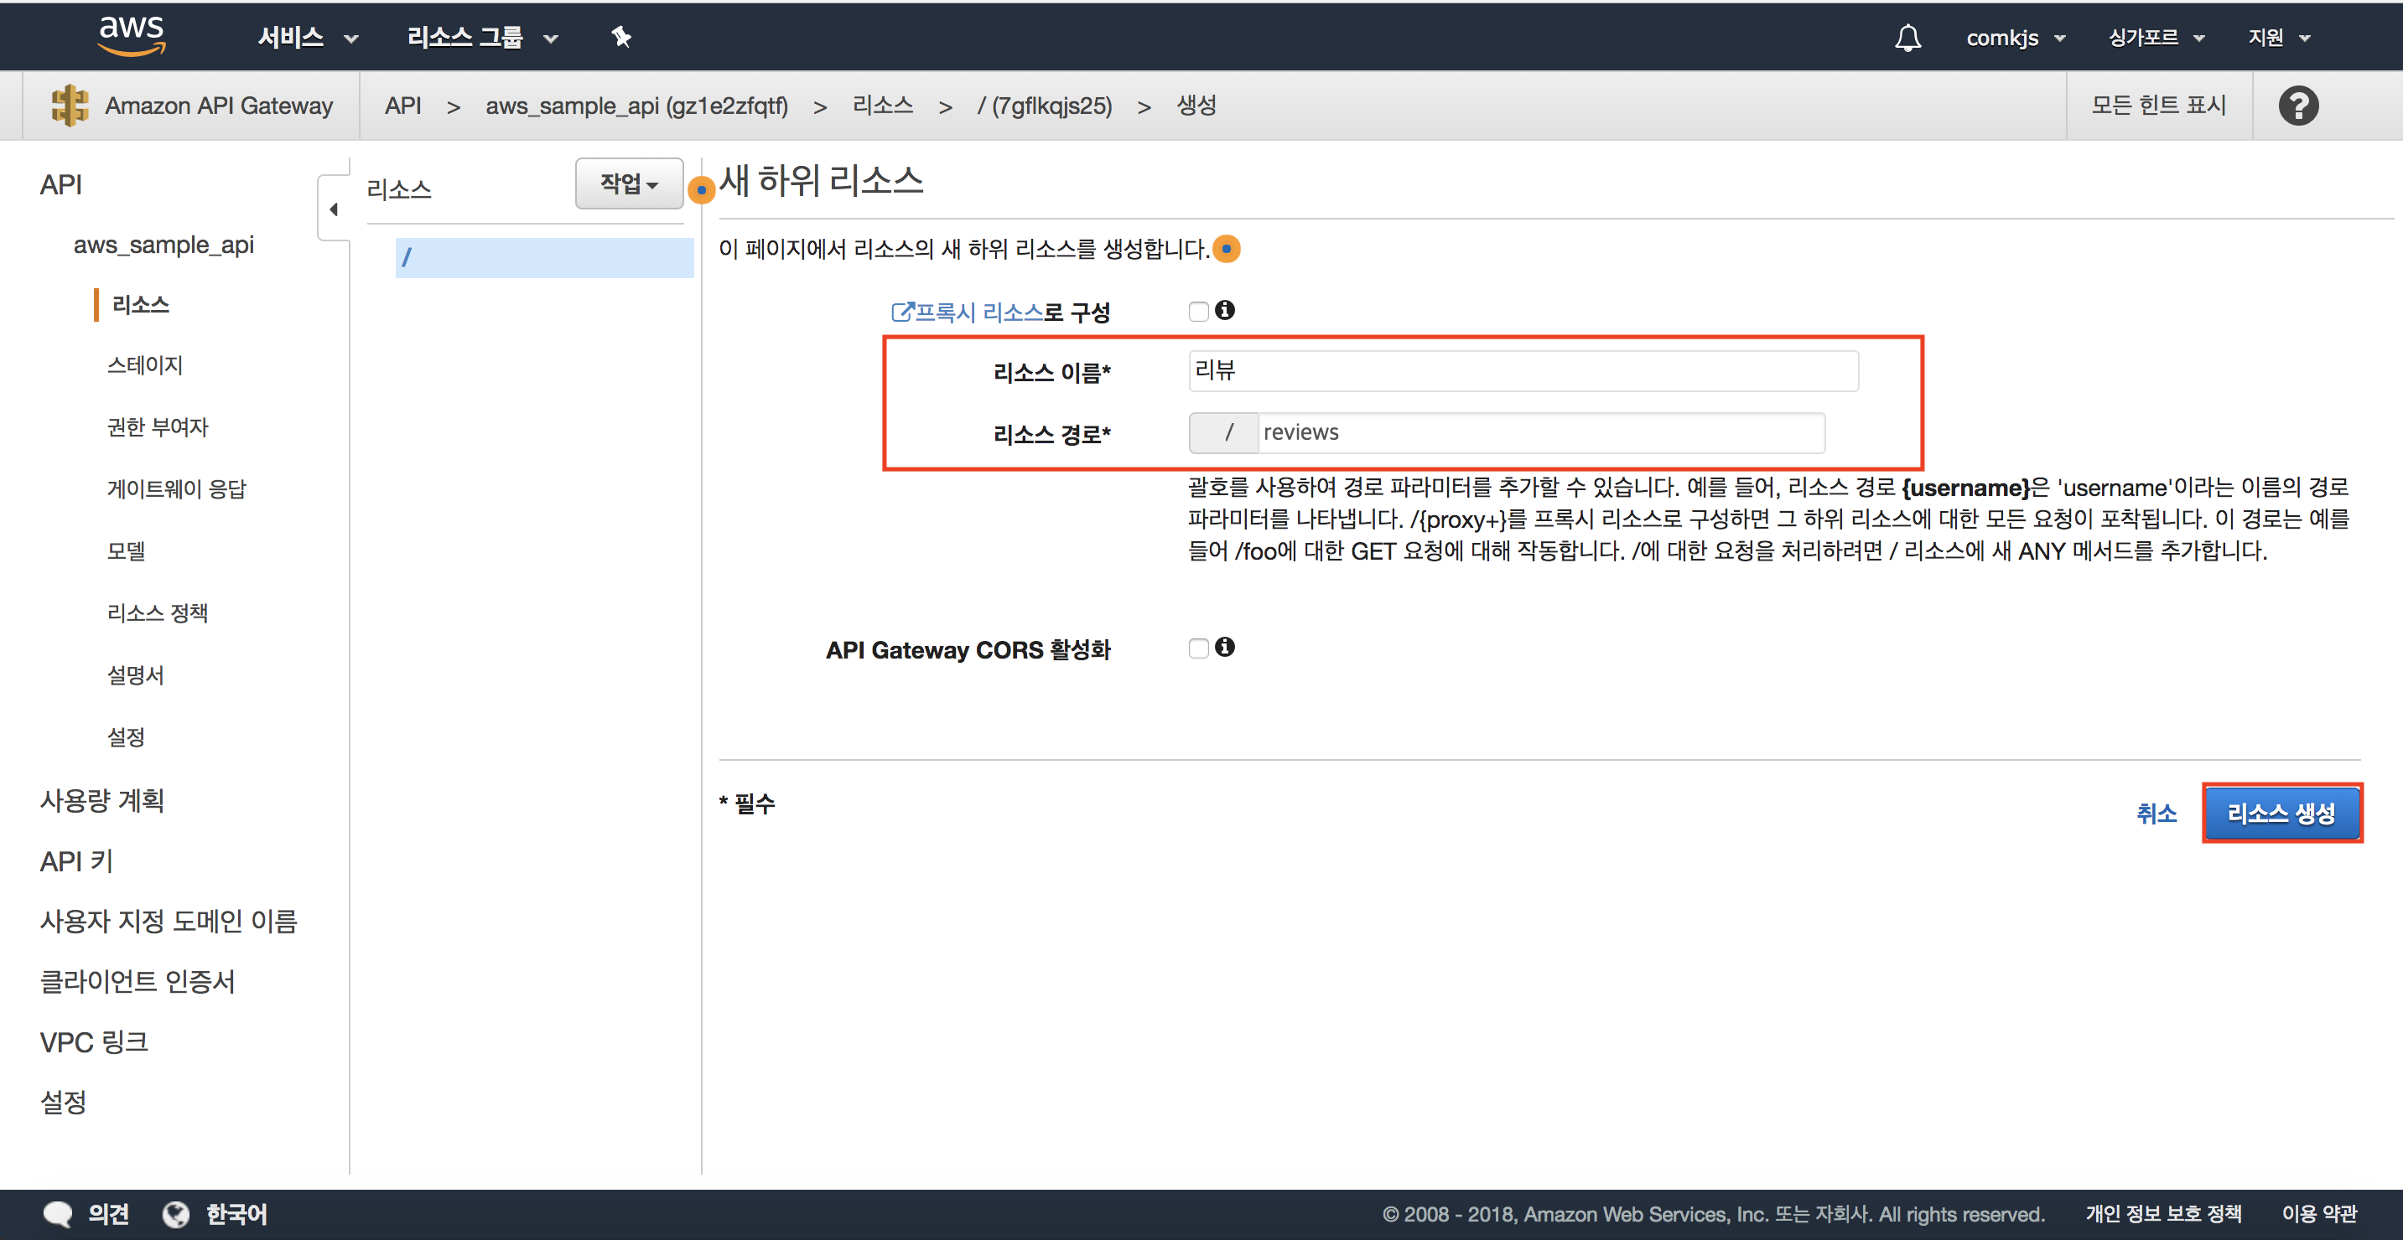Open notifications bell icon
This screenshot has height=1240, width=2403.
click(x=1907, y=38)
